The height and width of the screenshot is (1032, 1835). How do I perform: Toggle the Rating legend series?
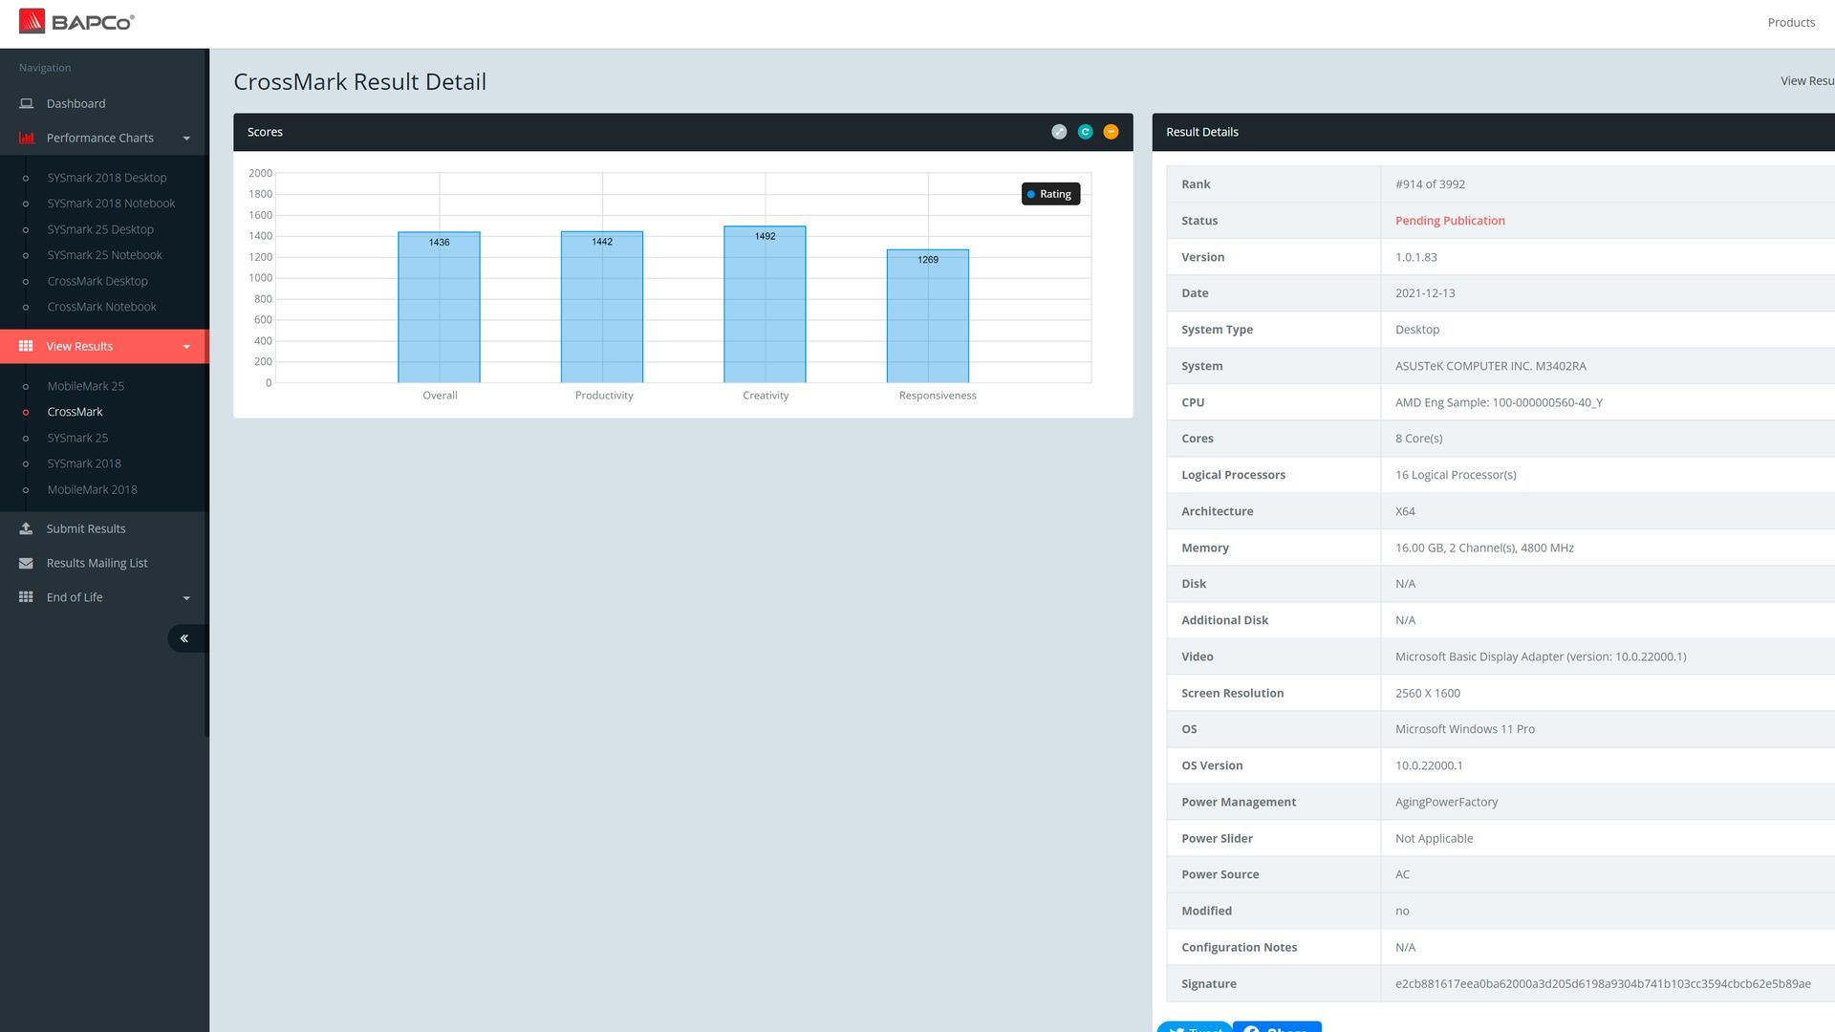pos(1050,194)
